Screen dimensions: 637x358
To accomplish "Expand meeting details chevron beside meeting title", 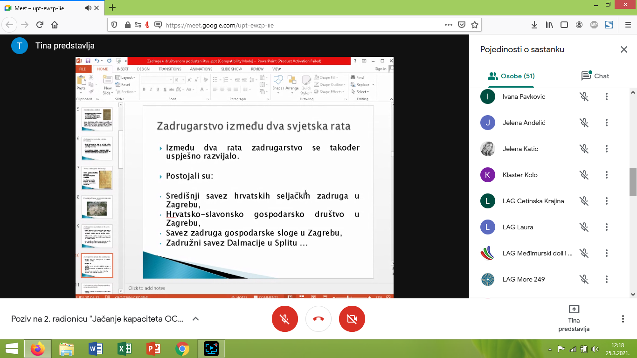I will (196, 319).
